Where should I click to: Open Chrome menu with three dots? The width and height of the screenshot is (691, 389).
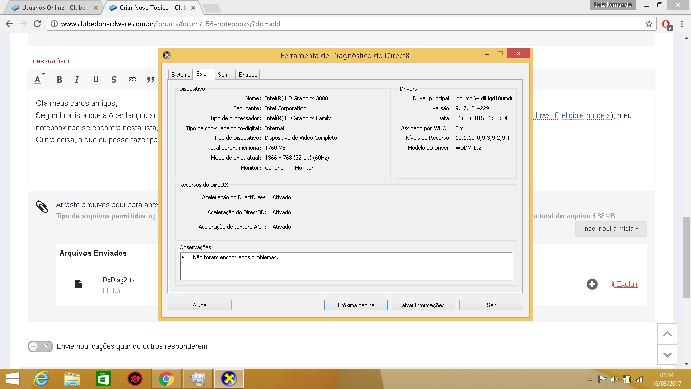(682, 24)
